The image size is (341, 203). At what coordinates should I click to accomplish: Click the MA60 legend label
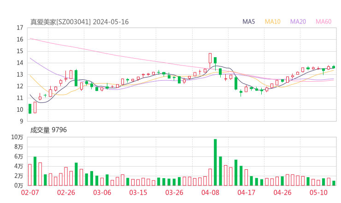point(323,22)
